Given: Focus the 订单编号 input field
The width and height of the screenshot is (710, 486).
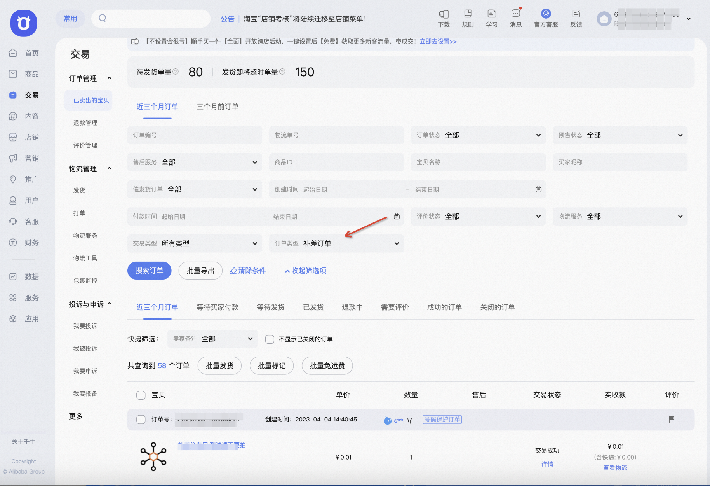Looking at the screenshot, I should coord(195,135).
